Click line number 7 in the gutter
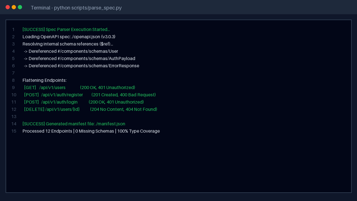Viewport: 357px width, 201px height. [13, 73]
